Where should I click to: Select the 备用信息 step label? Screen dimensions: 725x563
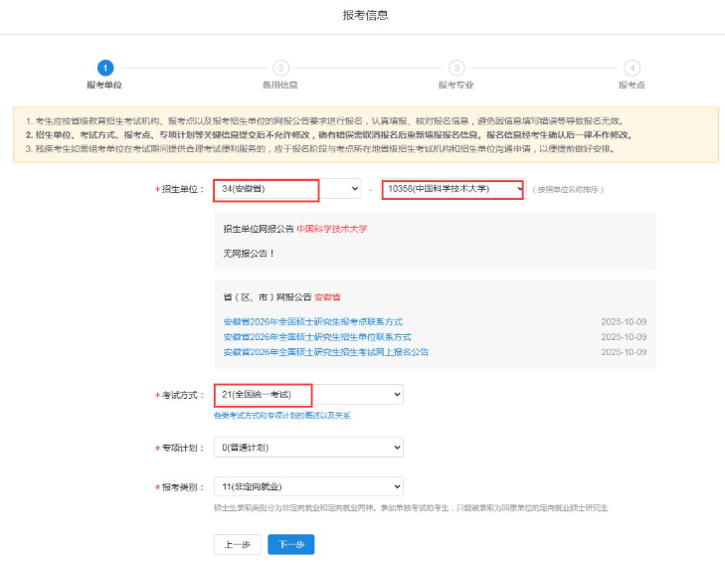[x=280, y=86]
